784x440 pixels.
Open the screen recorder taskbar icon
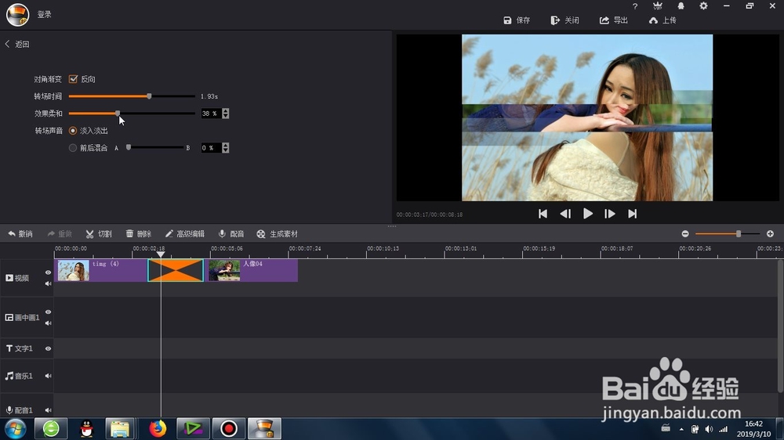[x=228, y=428]
